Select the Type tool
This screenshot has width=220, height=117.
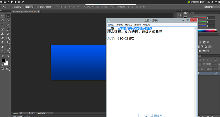[x=8, y=47]
